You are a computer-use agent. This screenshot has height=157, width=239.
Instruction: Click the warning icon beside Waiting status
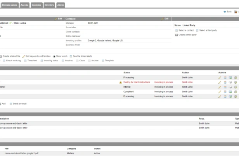(120, 83)
